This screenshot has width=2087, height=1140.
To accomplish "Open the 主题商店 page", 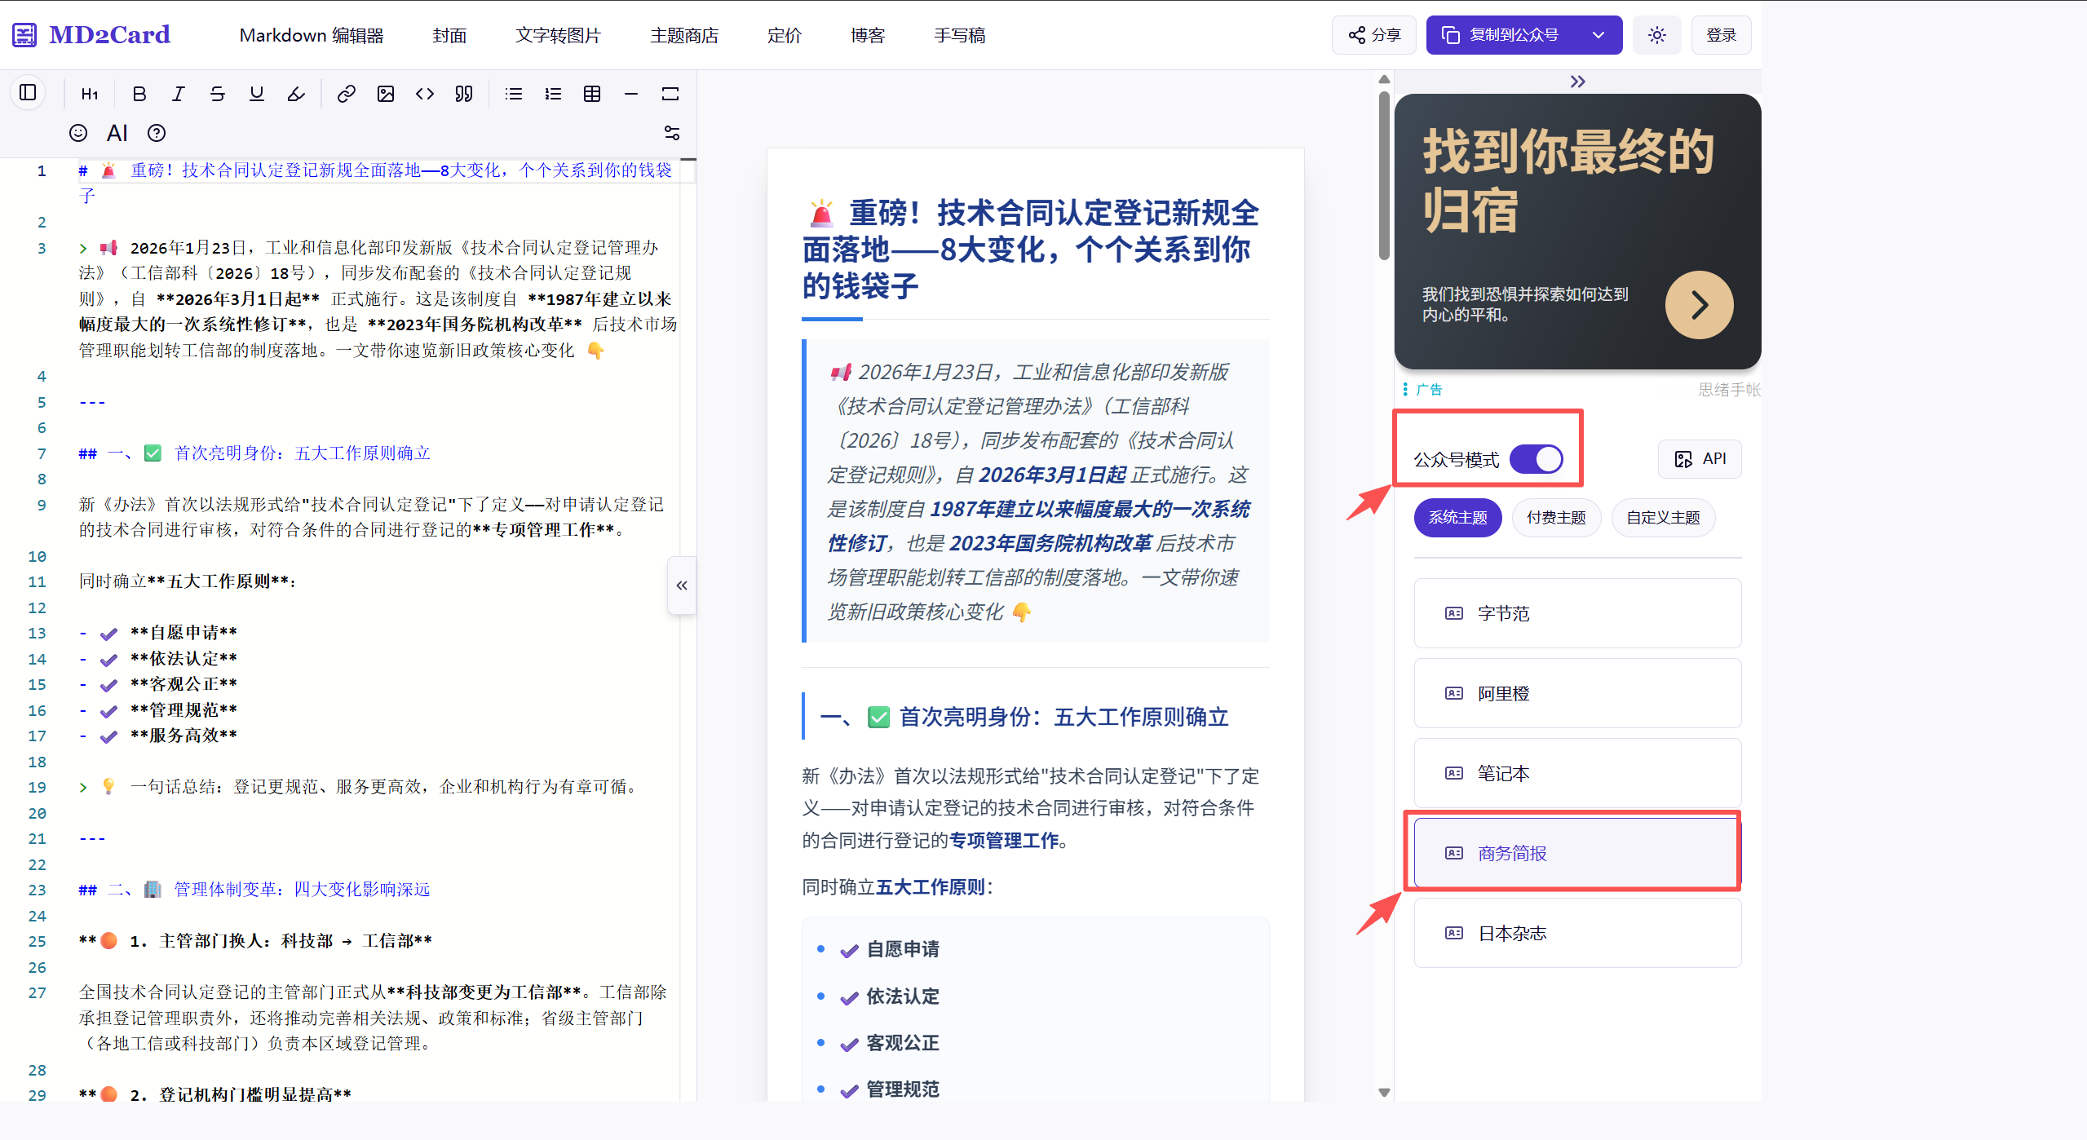I will pos(684,35).
